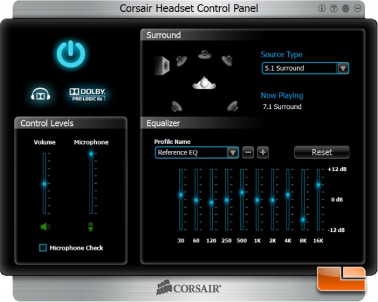This screenshot has width=378, height=302.
Task: Click the Equalizer panel header
Action: (x=253, y=123)
